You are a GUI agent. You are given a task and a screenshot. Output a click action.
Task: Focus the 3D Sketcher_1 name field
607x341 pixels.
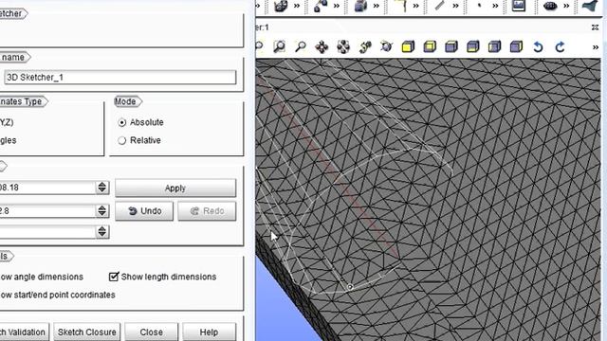point(120,78)
